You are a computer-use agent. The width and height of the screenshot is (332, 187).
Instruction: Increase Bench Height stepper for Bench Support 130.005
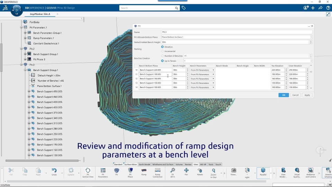click(187, 82)
